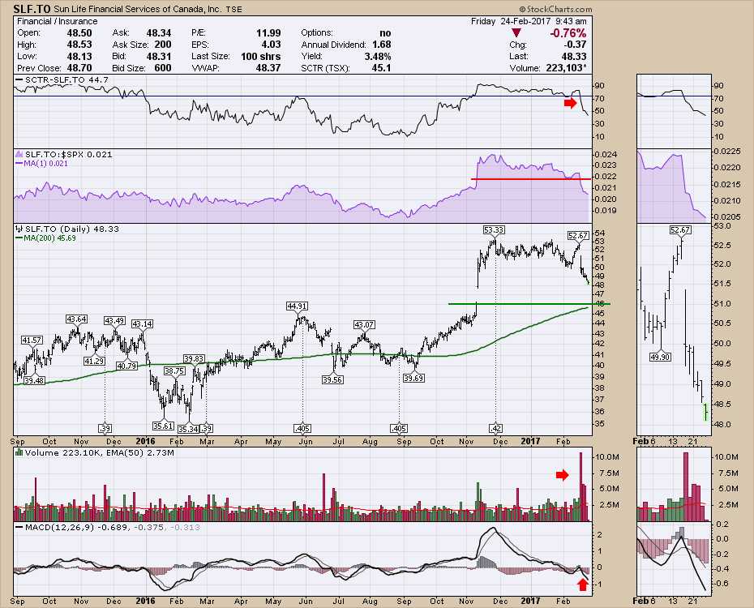
Task: Click the Bid Size value 600
Action: pos(162,68)
